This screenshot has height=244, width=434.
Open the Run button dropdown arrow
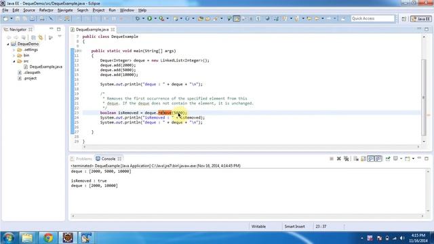point(155,18)
